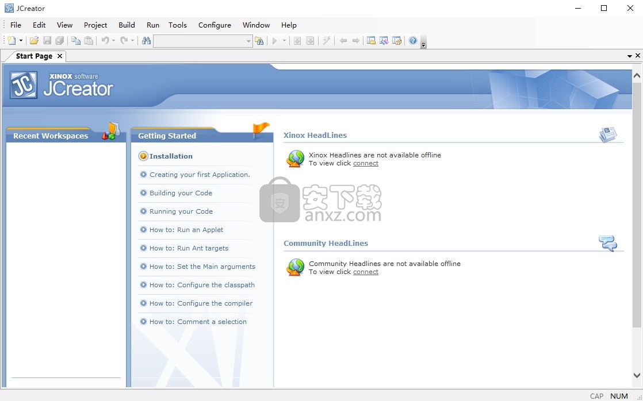Open the Configure menu
Screen dimensions: 643x401
215,25
